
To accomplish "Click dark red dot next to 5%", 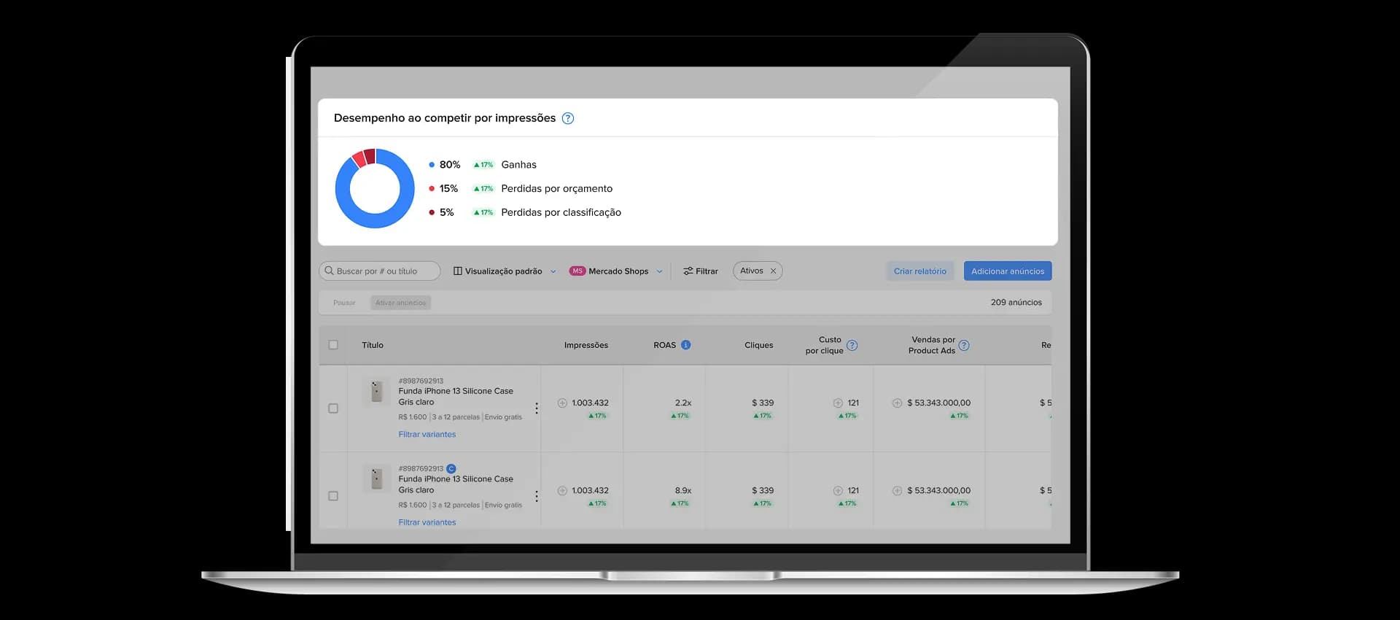I will click(432, 213).
